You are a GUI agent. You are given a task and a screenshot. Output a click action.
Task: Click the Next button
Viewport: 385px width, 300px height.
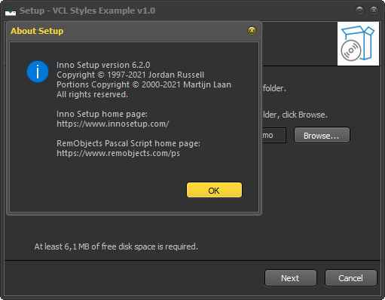[291, 278]
